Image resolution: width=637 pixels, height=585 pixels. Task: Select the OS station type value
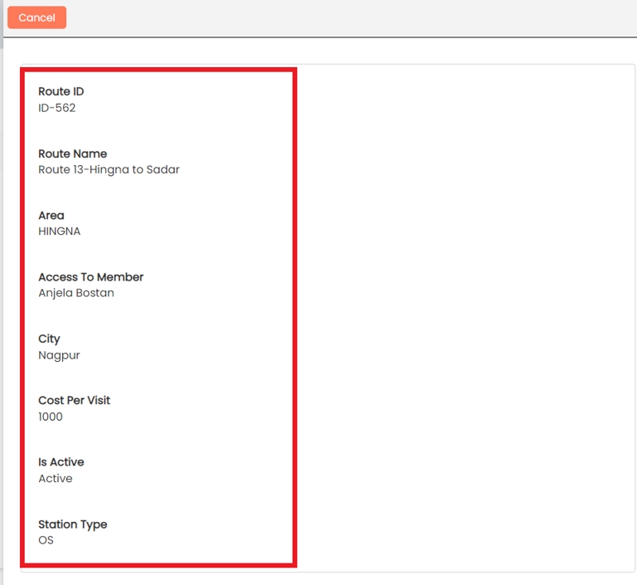click(46, 540)
